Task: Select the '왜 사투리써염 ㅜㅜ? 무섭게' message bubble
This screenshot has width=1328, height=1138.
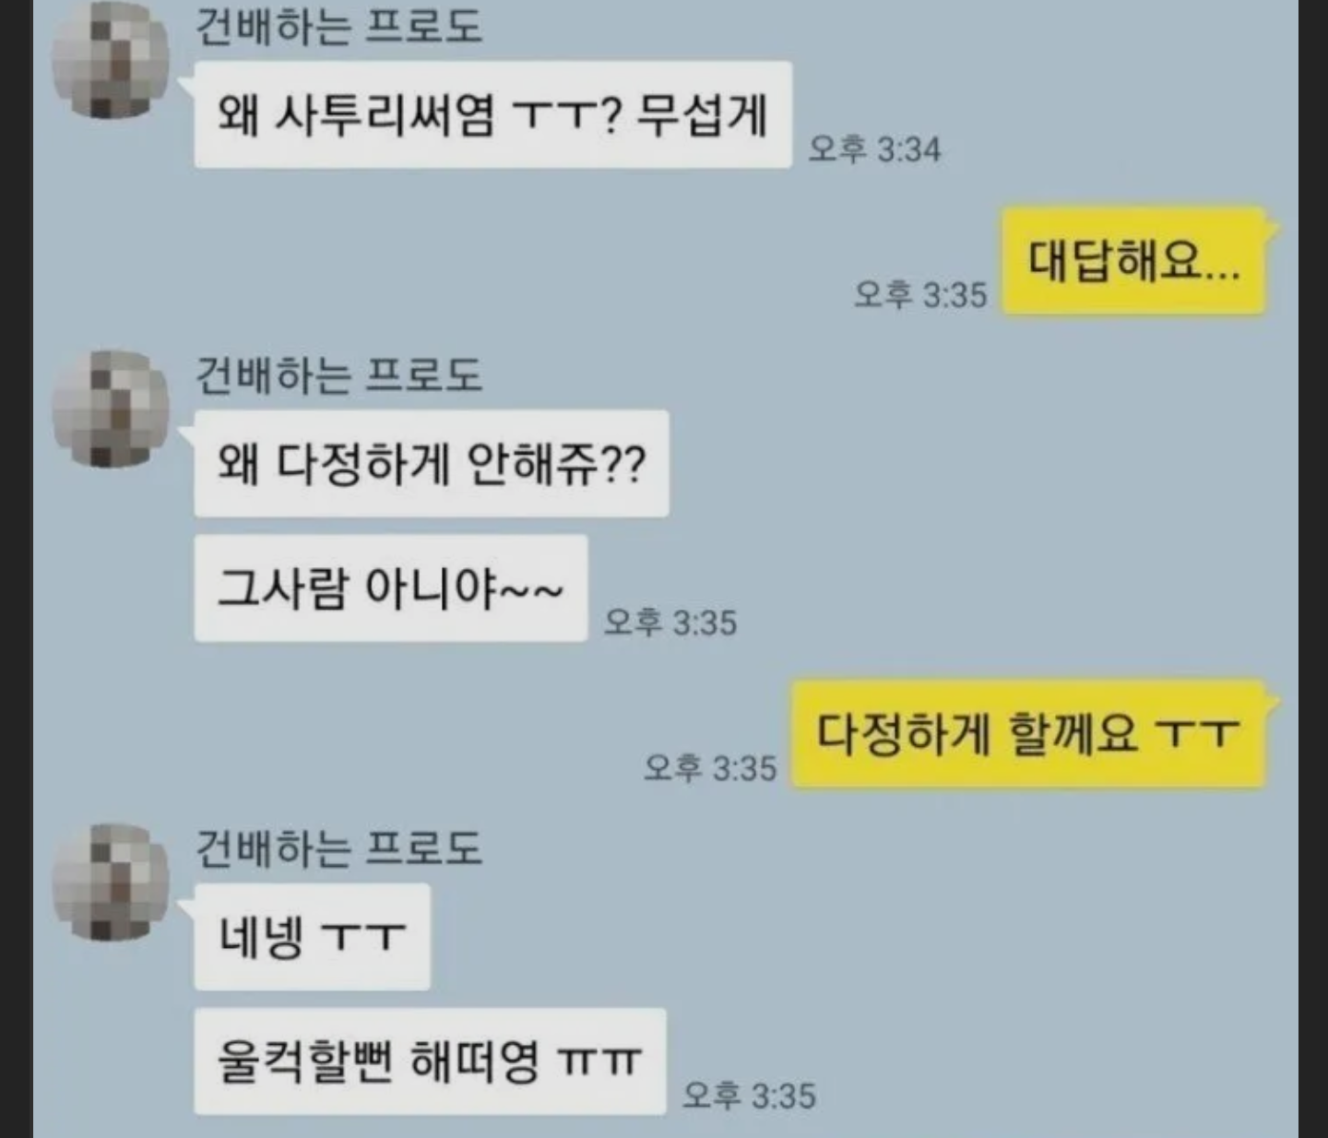Action: click(x=493, y=114)
